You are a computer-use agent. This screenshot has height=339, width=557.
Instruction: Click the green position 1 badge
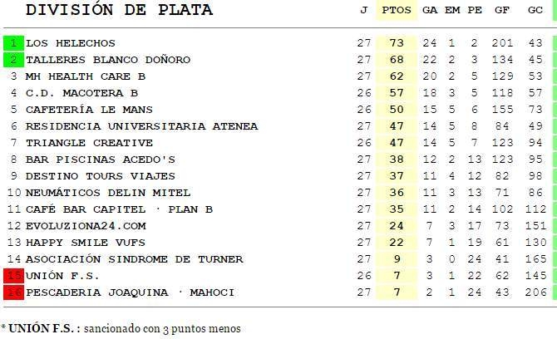[x=13, y=43]
